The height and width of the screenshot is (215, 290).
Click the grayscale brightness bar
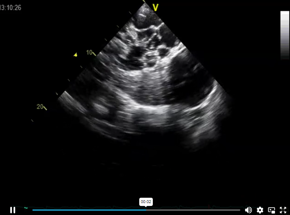pos(285,35)
